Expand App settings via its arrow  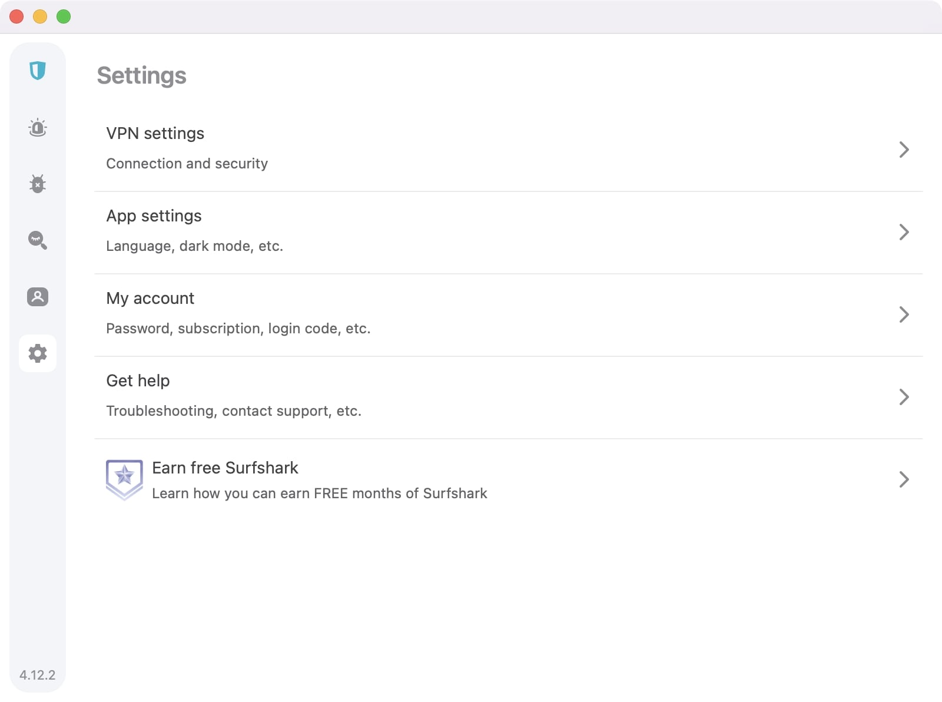coord(904,232)
